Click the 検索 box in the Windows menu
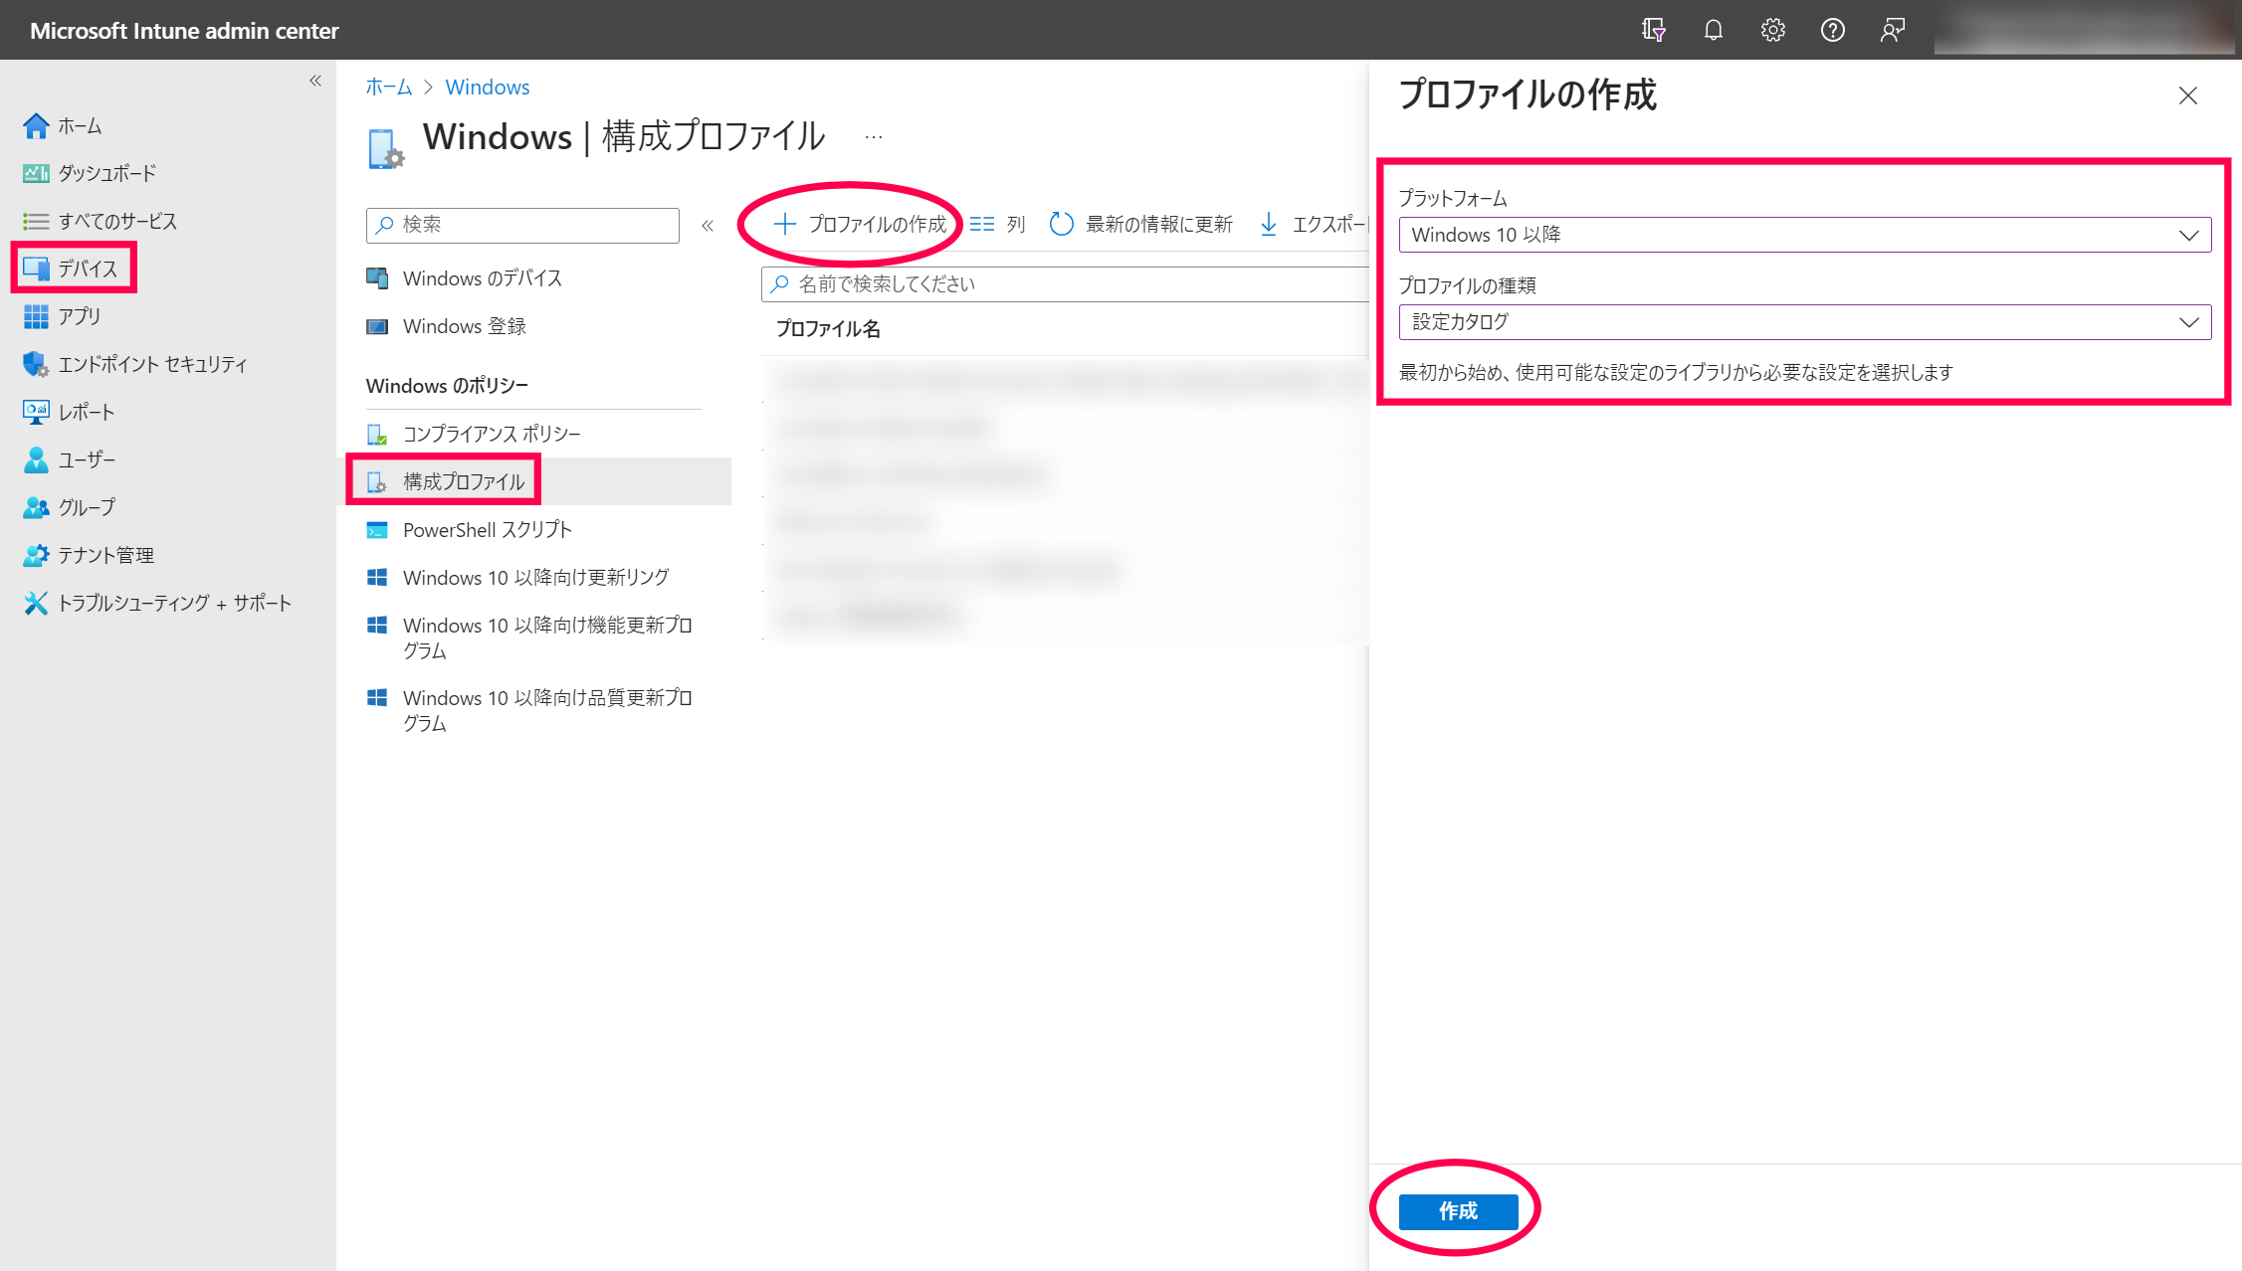This screenshot has height=1271, width=2242. (x=522, y=225)
